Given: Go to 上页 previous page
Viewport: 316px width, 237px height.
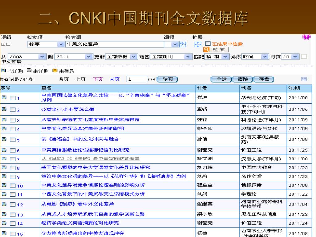Looking at the screenshot, I should pyautogui.click(x=81, y=79).
